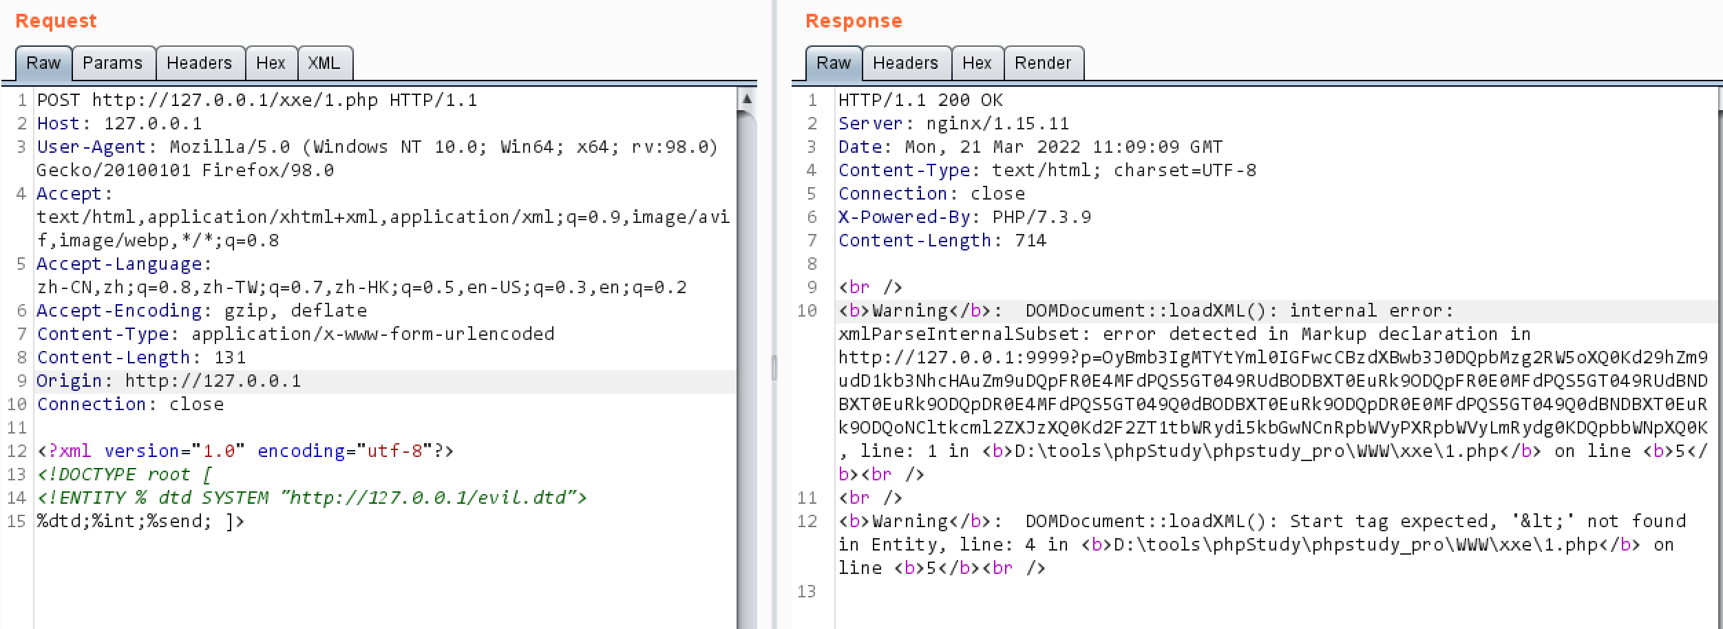Select the Response Raw tab
Image resolution: width=1723 pixels, height=629 pixels.
click(834, 63)
